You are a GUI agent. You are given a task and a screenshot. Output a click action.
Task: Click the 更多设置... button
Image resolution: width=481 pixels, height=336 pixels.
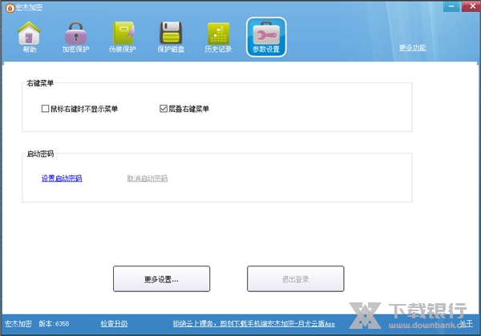click(162, 278)
